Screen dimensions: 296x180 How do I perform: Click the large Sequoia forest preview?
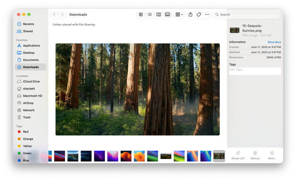(137, 89)
